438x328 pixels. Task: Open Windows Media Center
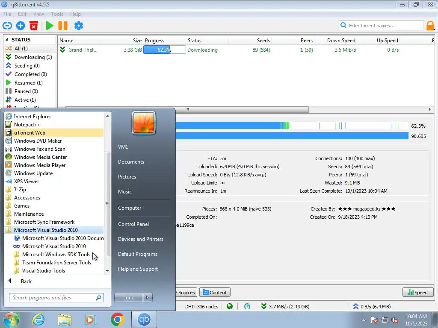coord(54,157)
